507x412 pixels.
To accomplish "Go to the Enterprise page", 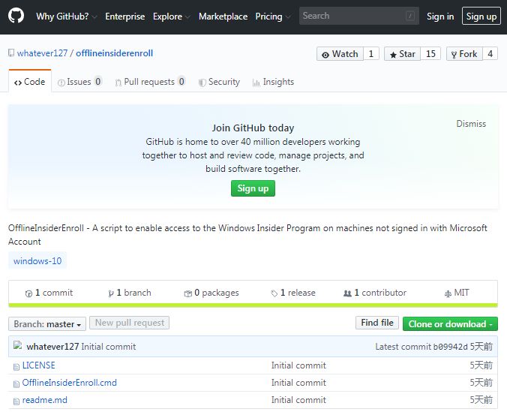I will pos(124,17).
